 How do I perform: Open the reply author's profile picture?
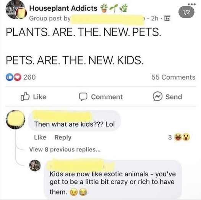(35, 165)
